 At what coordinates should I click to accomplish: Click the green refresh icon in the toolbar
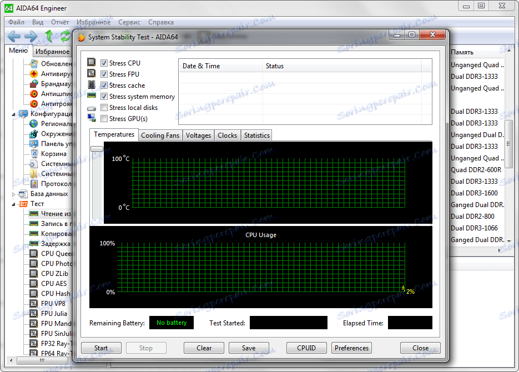pos(65,37)
